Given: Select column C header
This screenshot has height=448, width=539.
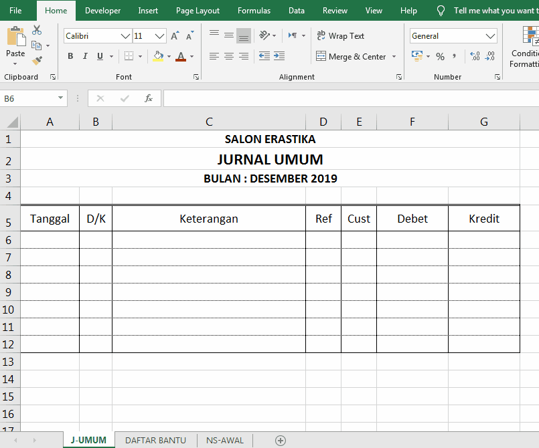Looking at the screenshot, I should 209,122.
